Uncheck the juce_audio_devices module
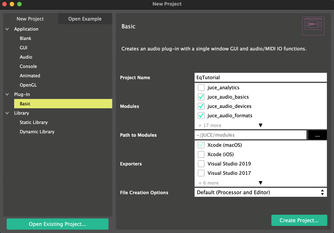 pos(201,106)
